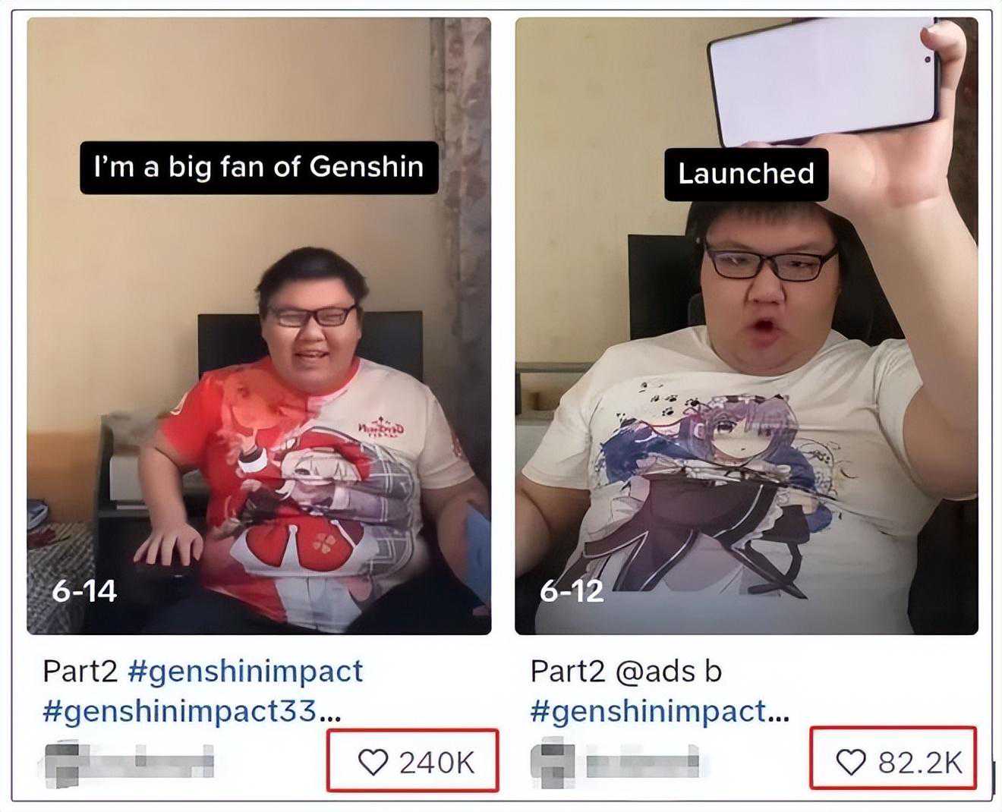Like the video with 240K likes
The image size is (1002, 812).
pos(373,762)
